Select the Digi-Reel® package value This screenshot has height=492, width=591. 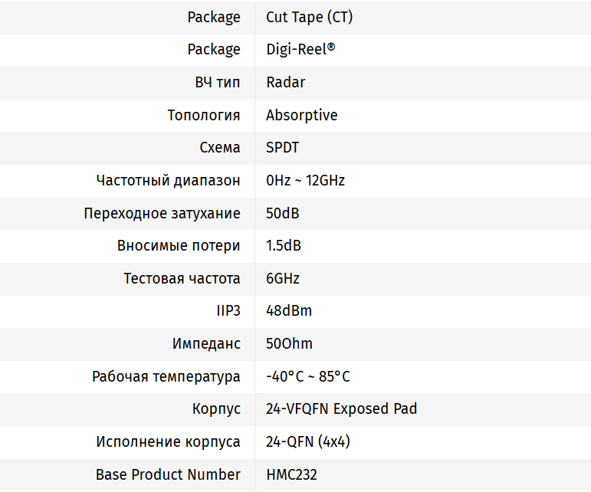tap(300, 50)
